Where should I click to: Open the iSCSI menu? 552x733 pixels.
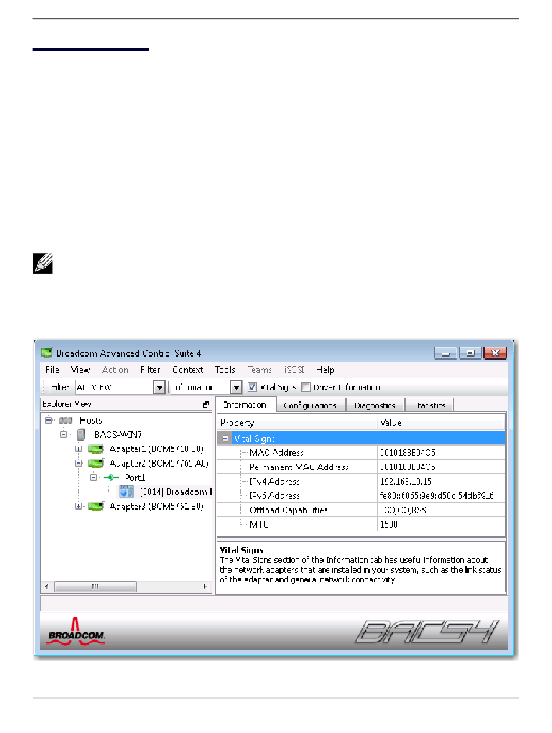pyautogui.click(x=294, y=370)
